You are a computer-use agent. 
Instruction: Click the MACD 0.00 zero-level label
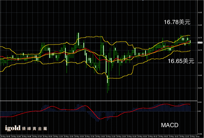(199, 111)
